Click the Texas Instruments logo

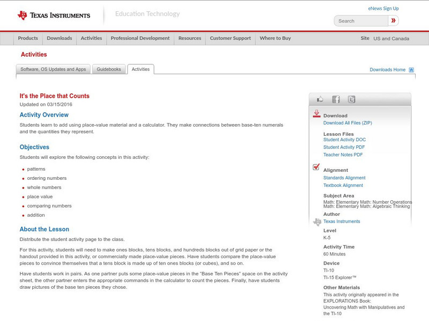pos(54,16)
